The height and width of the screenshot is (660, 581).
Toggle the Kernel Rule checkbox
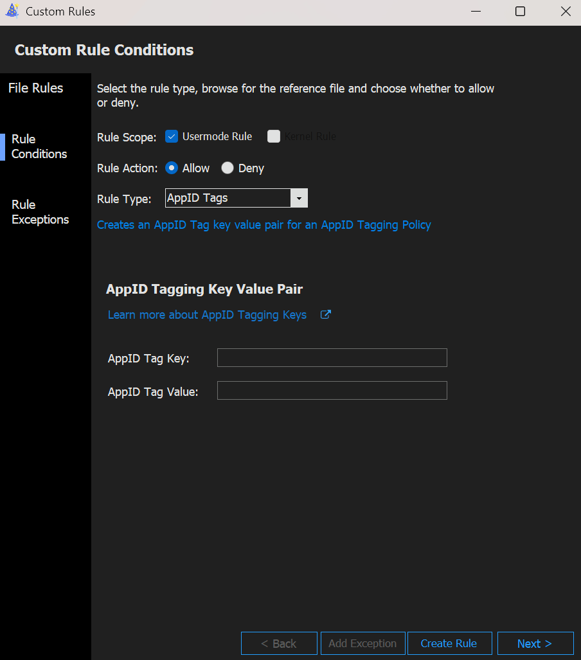point(274,136)
